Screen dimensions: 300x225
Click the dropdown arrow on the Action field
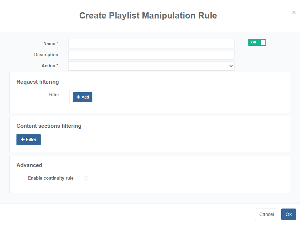click(x=231, y=66)
